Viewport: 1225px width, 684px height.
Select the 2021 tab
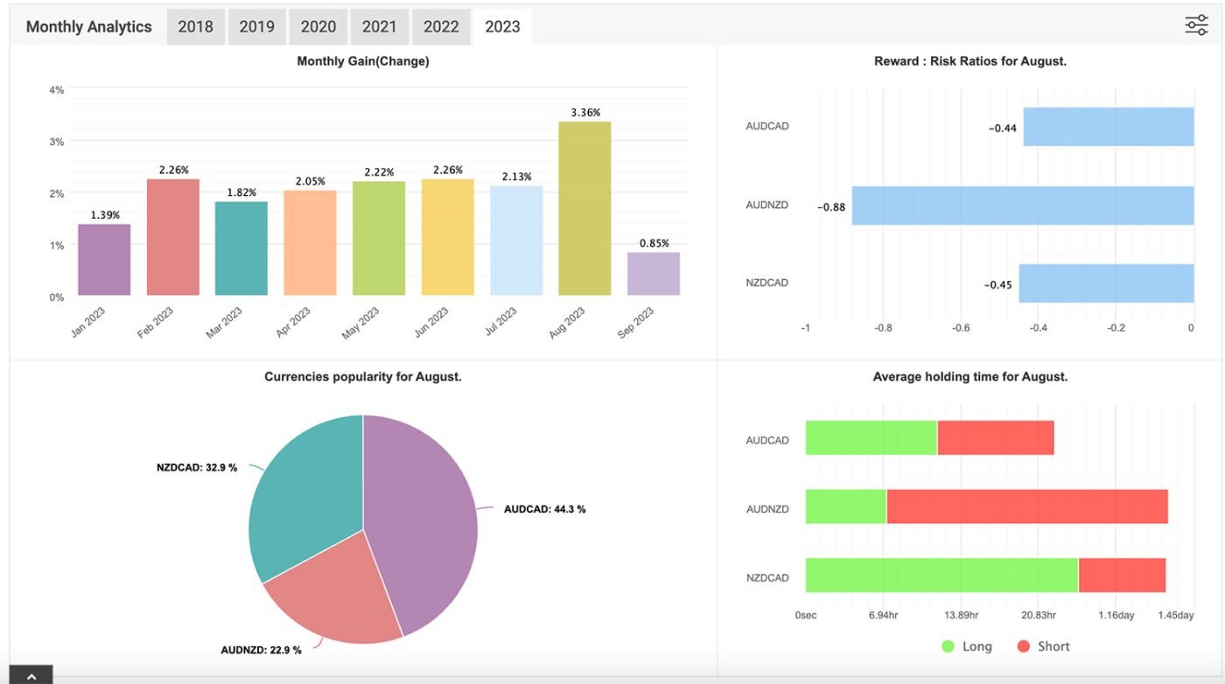(379, 27)
